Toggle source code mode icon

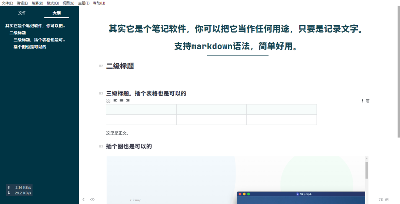pyautogui.click(x=92, y=200)
